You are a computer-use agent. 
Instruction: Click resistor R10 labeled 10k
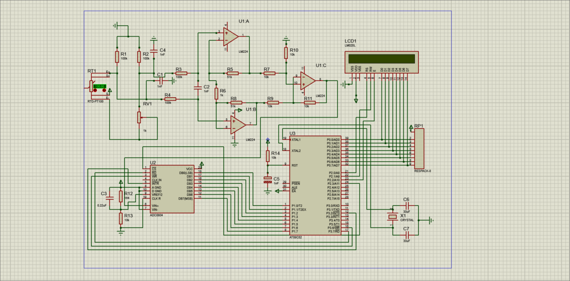pos(286,52)
